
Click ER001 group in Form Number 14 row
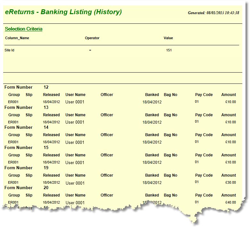click(13, 142)
